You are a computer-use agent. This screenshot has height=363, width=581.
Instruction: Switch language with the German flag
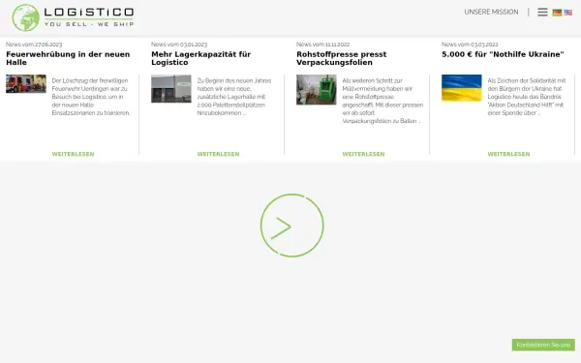[557, 13]
